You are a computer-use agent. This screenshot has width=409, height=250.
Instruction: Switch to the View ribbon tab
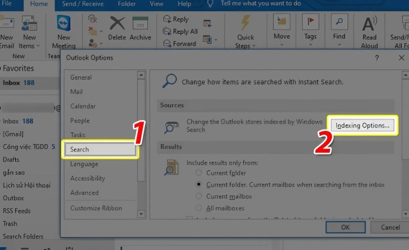click(x=156, y=4)
